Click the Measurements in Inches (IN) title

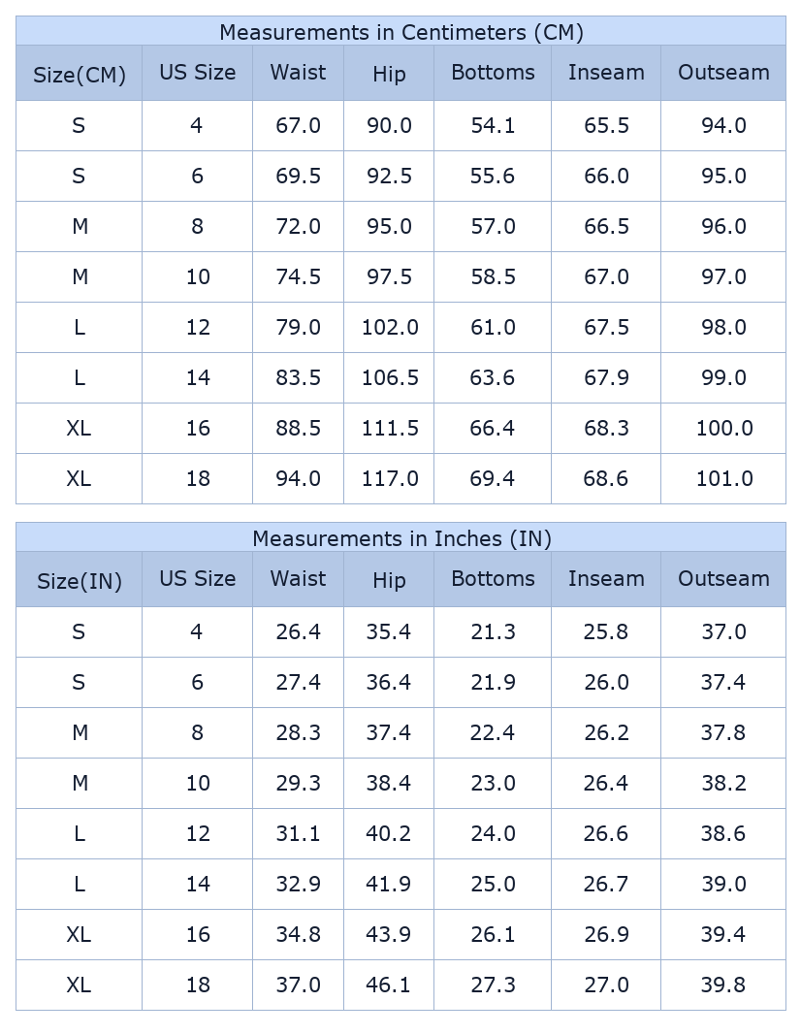(x=400, y=538)
